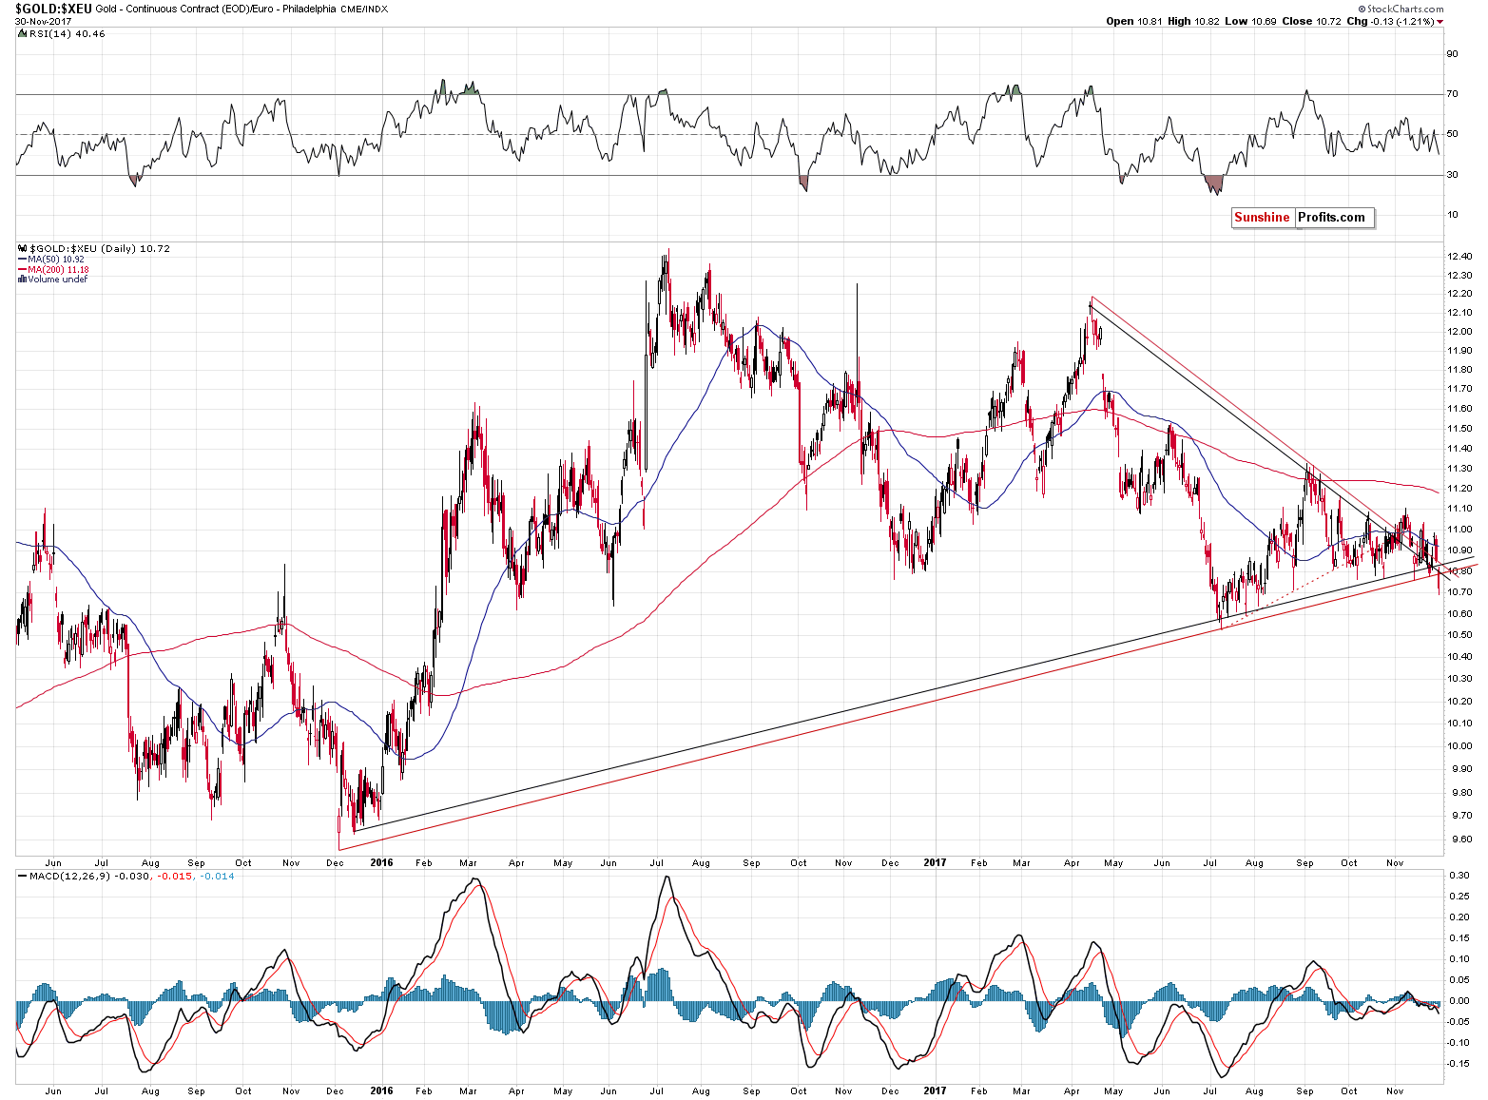Click the MACD axis label -0.15
This screenshot has width=1488, height=1100.
(1458, 1063)
